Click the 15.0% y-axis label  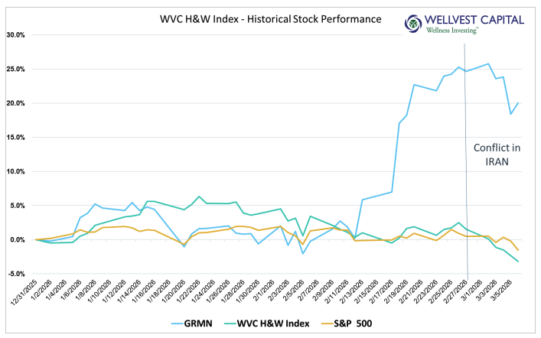click(17, 138)
